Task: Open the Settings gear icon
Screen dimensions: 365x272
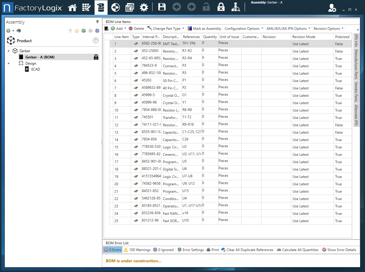Action: coord(144,7)
